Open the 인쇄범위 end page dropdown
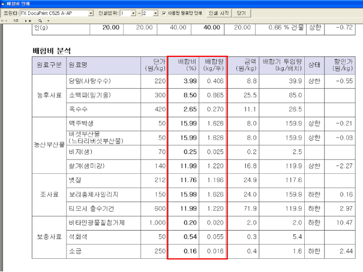Viewport: 363px width, 272px height. (156, 13)
